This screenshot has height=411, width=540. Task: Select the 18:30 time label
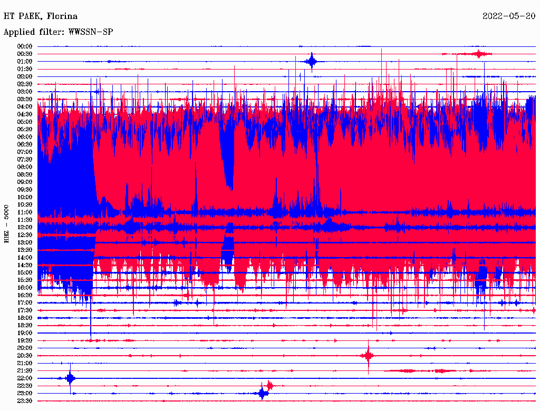coord(25,326)
